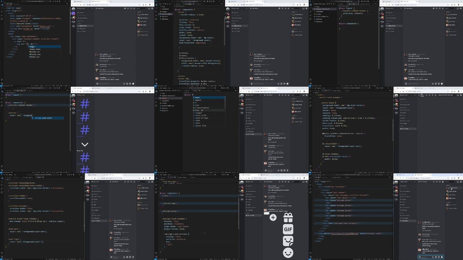
Task: Click the '.scrollbar-hidden {' selector line
Action: click(17, 196)
